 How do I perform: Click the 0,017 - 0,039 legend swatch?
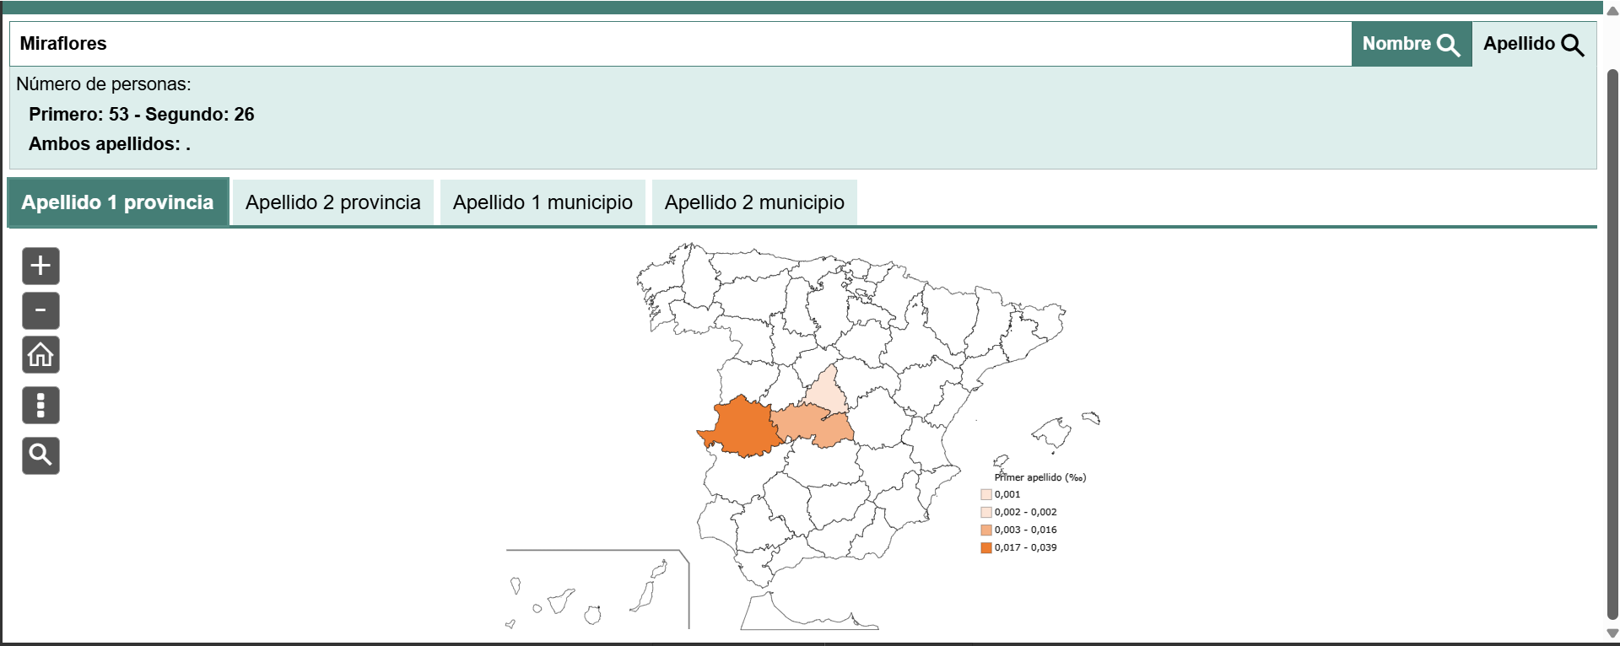click(x=985, y=547)
